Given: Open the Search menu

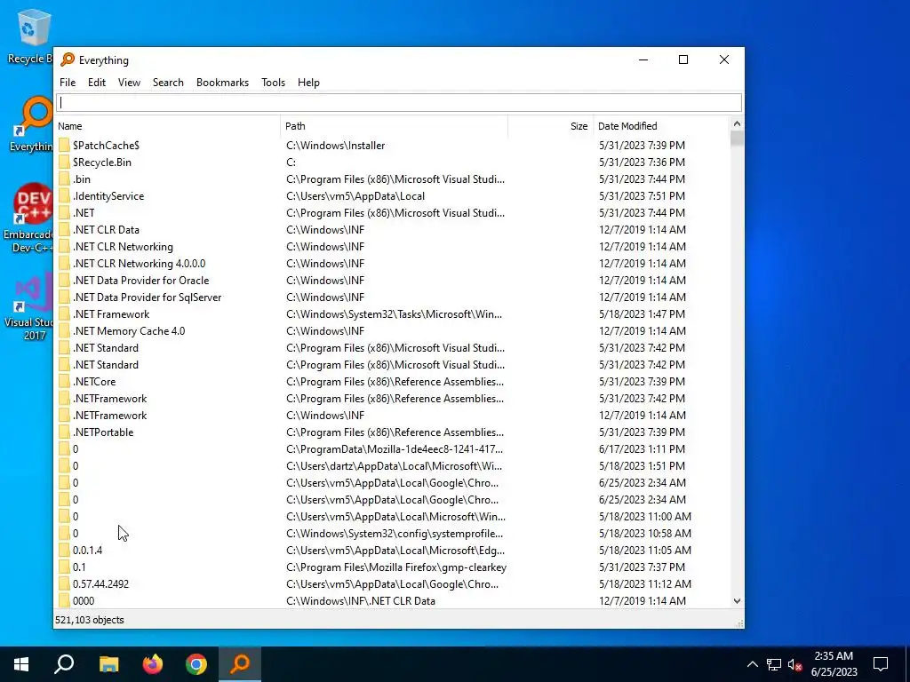Looking at the screenshot, I should 168,83.
